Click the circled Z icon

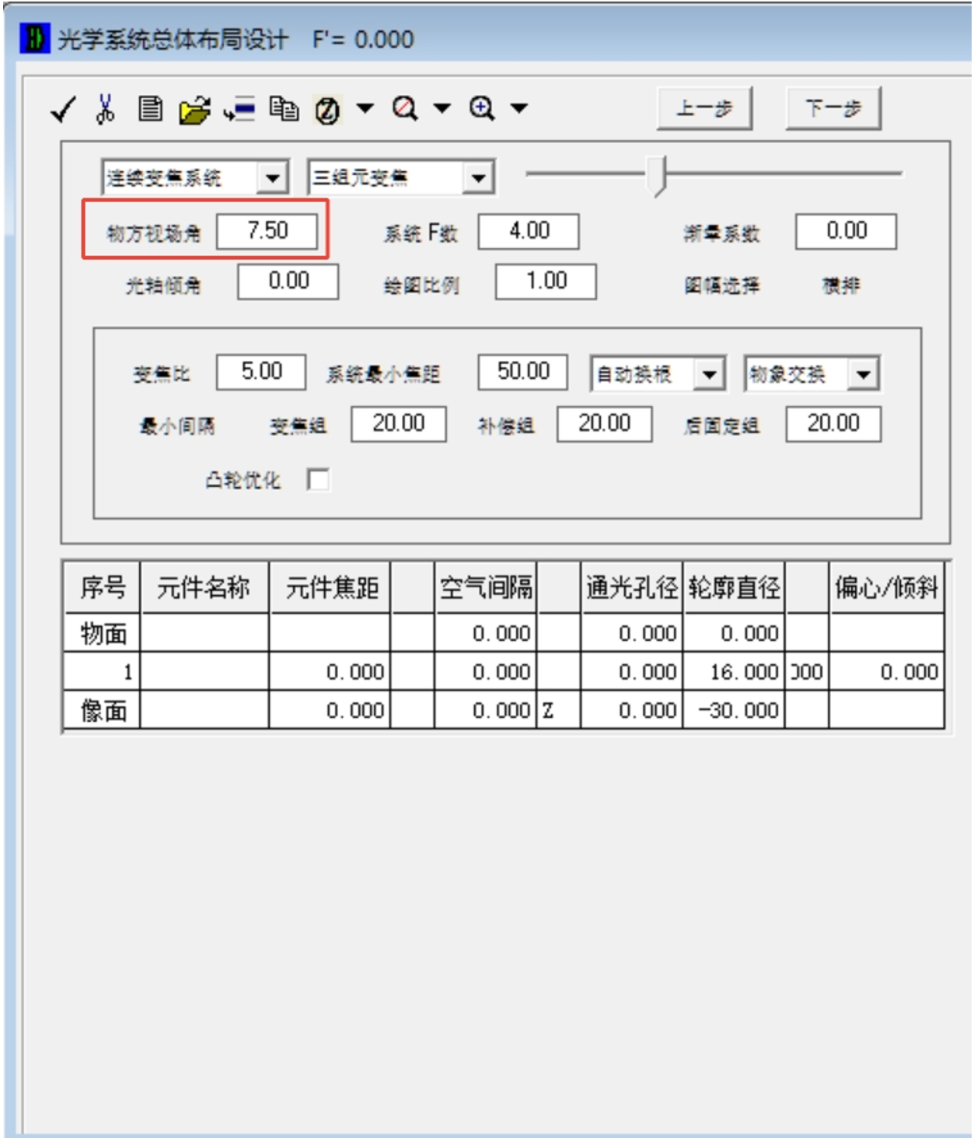(327, 110)
